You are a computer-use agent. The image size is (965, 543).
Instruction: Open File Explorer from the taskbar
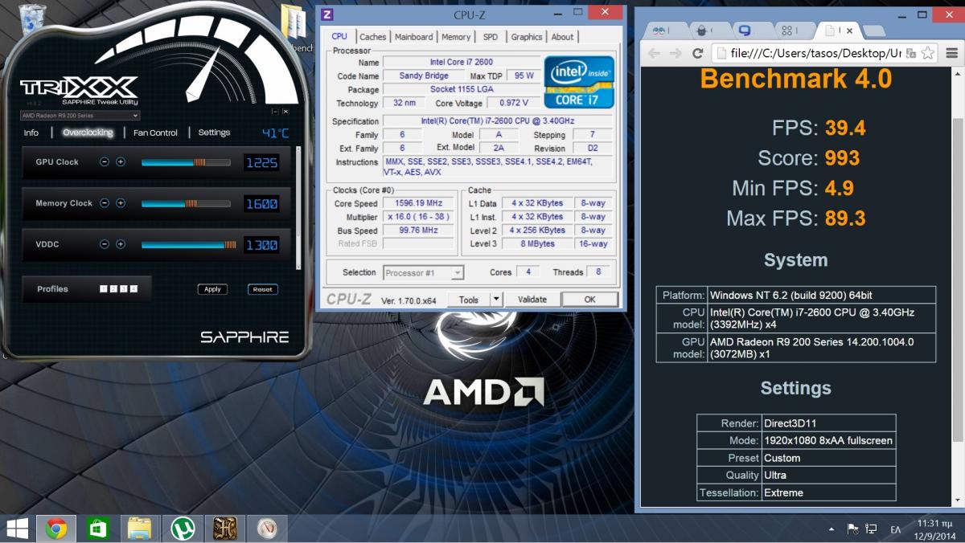(140, 529)
